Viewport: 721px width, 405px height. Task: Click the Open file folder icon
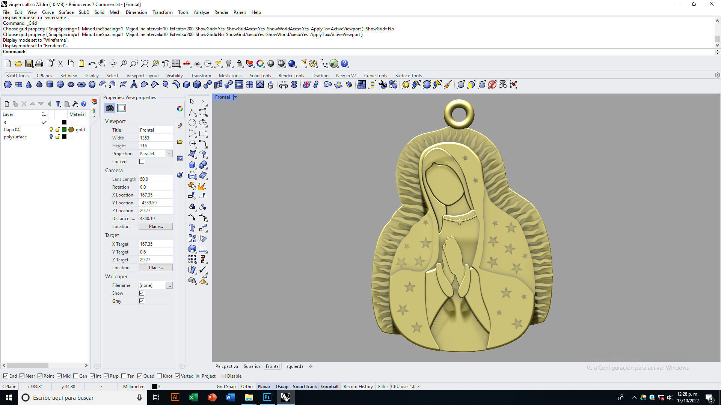[18, 63]
